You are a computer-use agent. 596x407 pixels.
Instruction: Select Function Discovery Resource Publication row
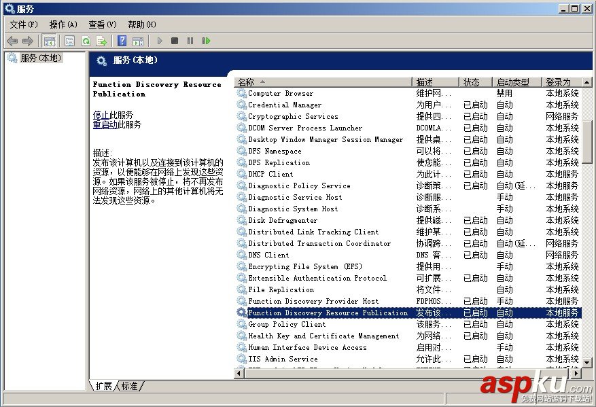point(408,313)
